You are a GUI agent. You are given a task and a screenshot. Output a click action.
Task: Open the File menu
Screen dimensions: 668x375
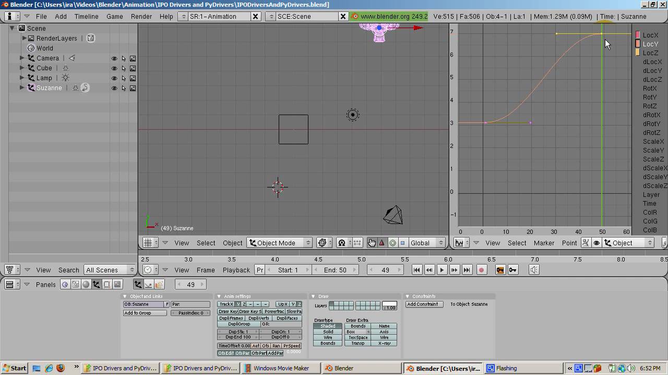[41, 16]
